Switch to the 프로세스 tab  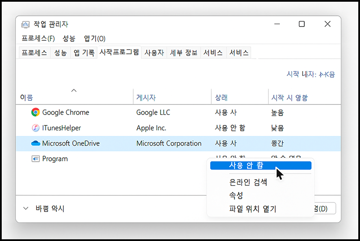(x=34, y=53)
